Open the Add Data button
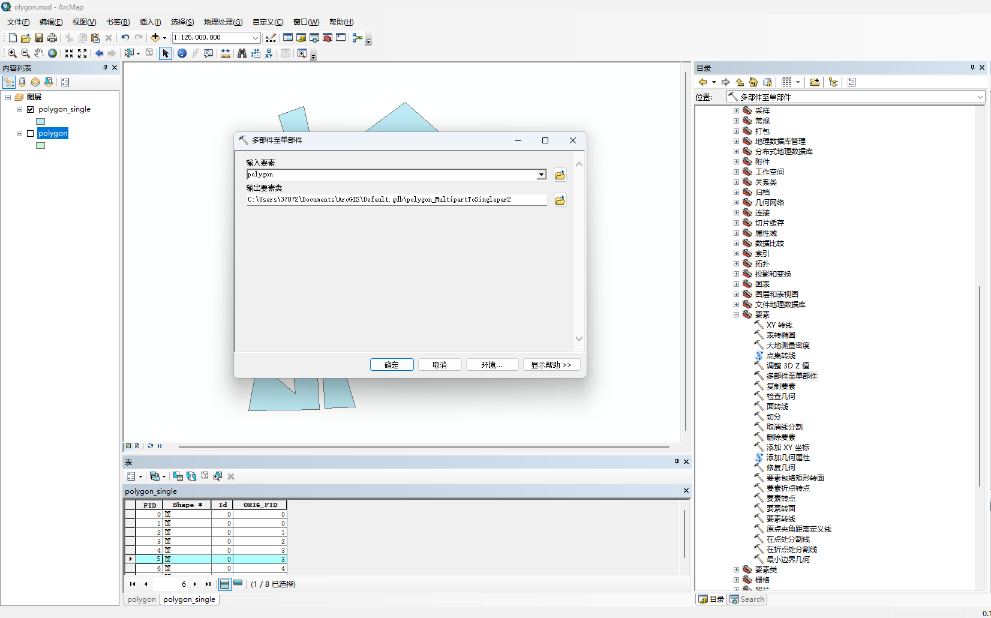The height and width of the screenshot is (618, 991). (155, 38)
